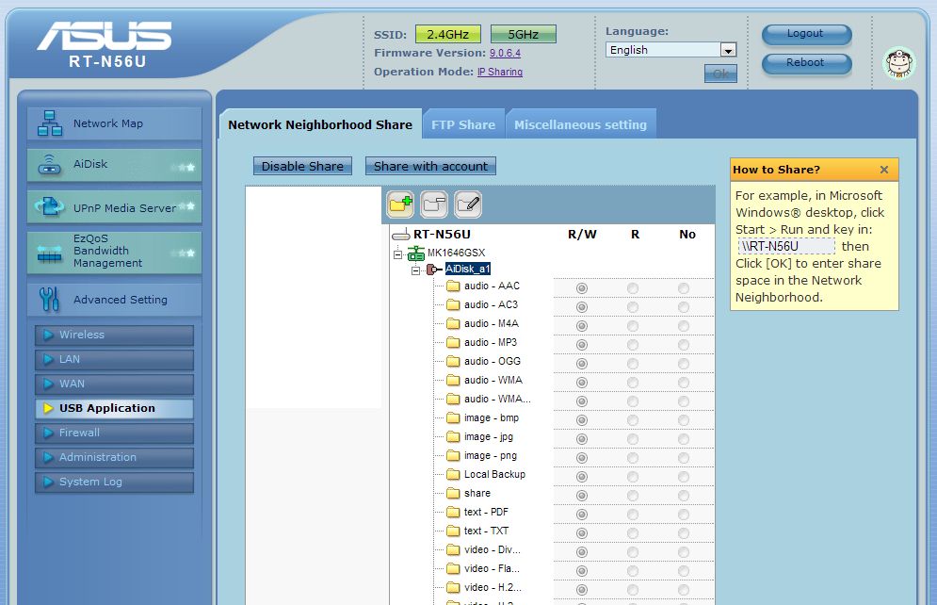Select R/W radio for audio - AAC
Image resolution: width=937 pixels, height=605 pixels.
pos(581,287)
